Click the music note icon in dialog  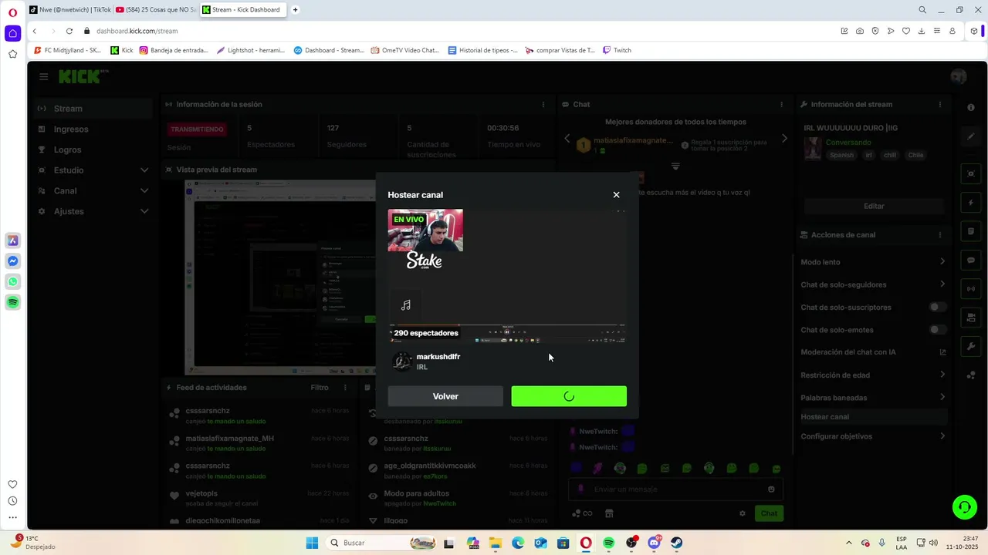coord(406,305)
